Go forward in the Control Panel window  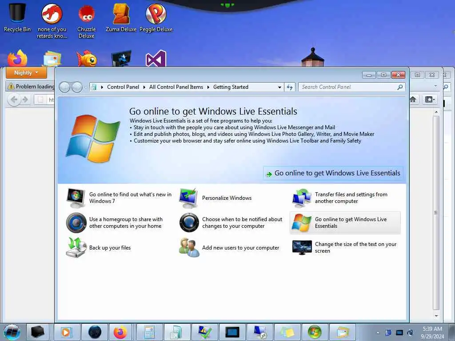pos(77,87)
